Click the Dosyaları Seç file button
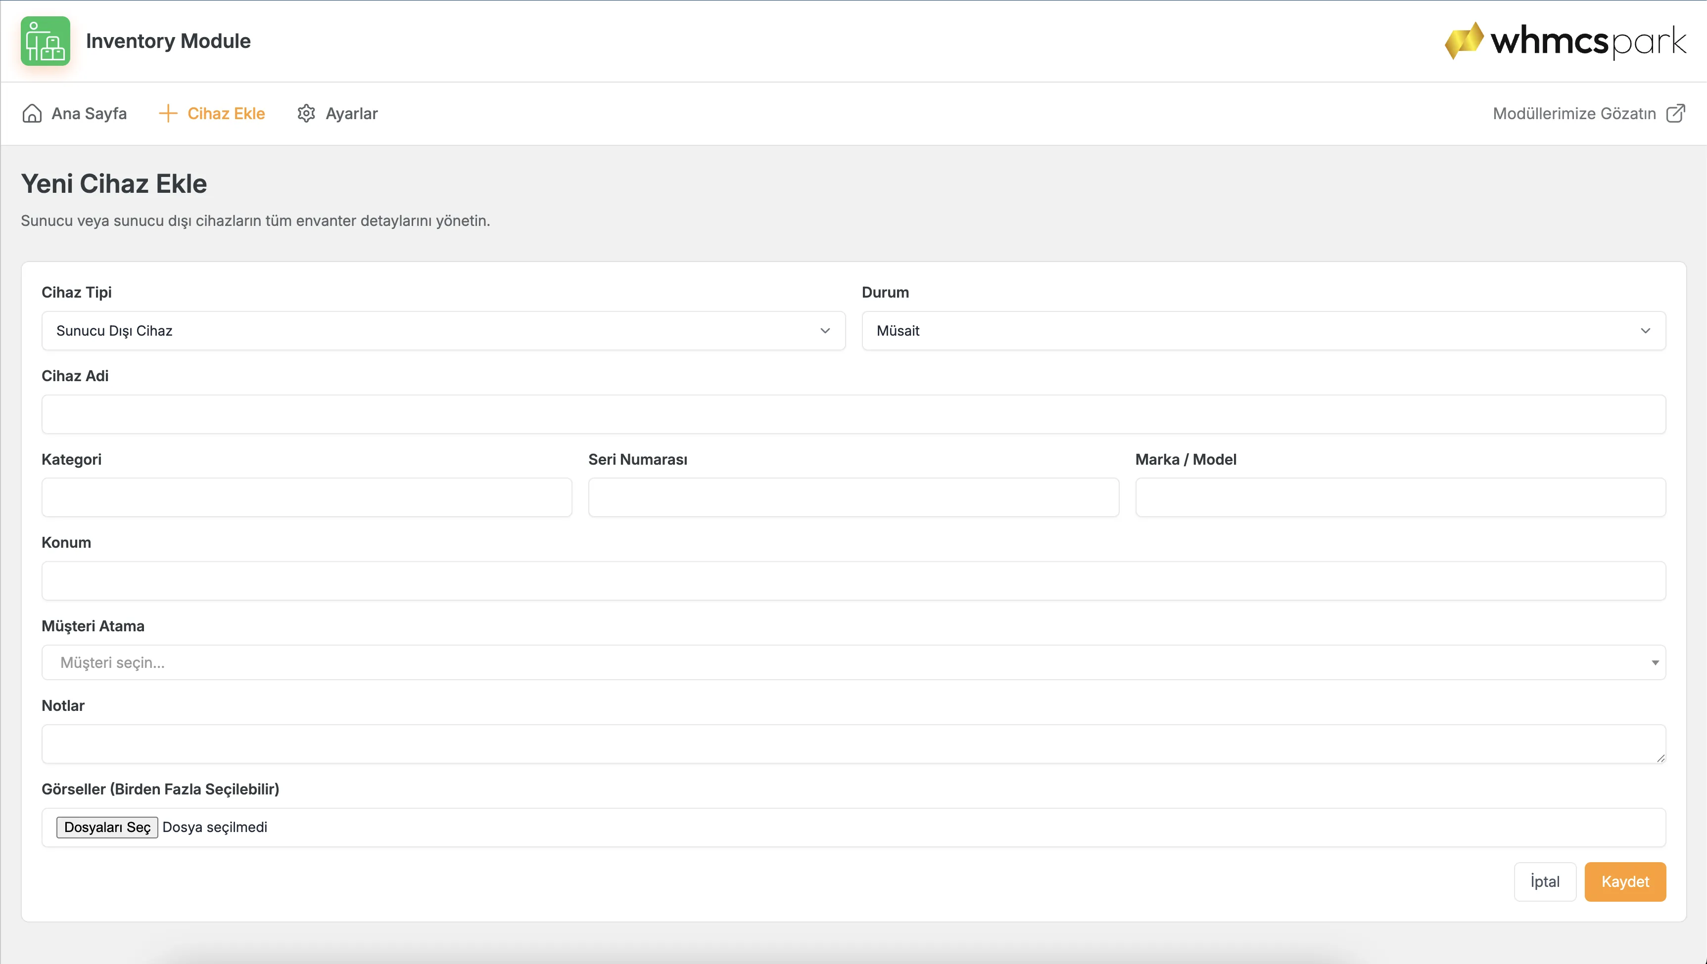Image resolution: width=1707 pixels, height=964 pixels. [x=107, y=827]
